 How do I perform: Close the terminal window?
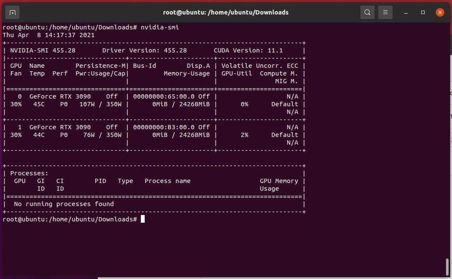440,12
